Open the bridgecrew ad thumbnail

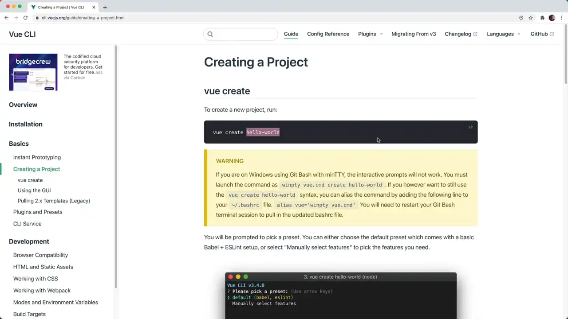pyautogui.click(x=33, y=72)
